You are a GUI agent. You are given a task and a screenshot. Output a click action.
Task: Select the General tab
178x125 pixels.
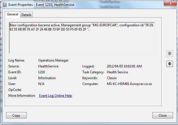pos(13,15)
